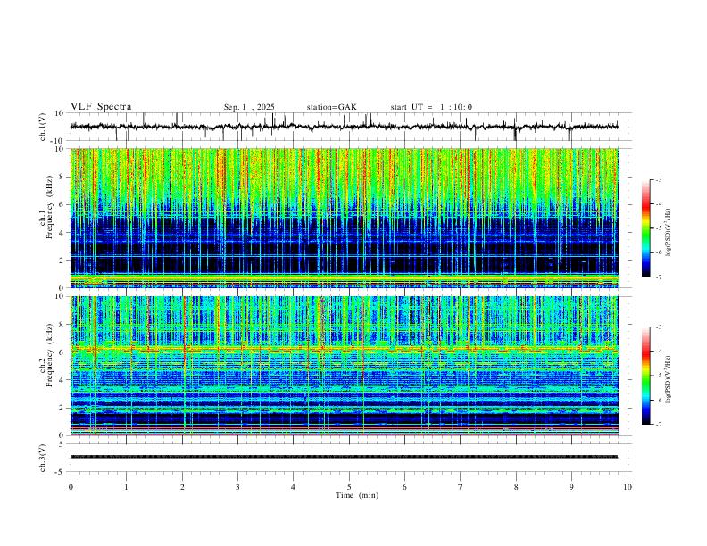
Task: Click the ch.2 PSD color bar
Action: coord(646,376)
